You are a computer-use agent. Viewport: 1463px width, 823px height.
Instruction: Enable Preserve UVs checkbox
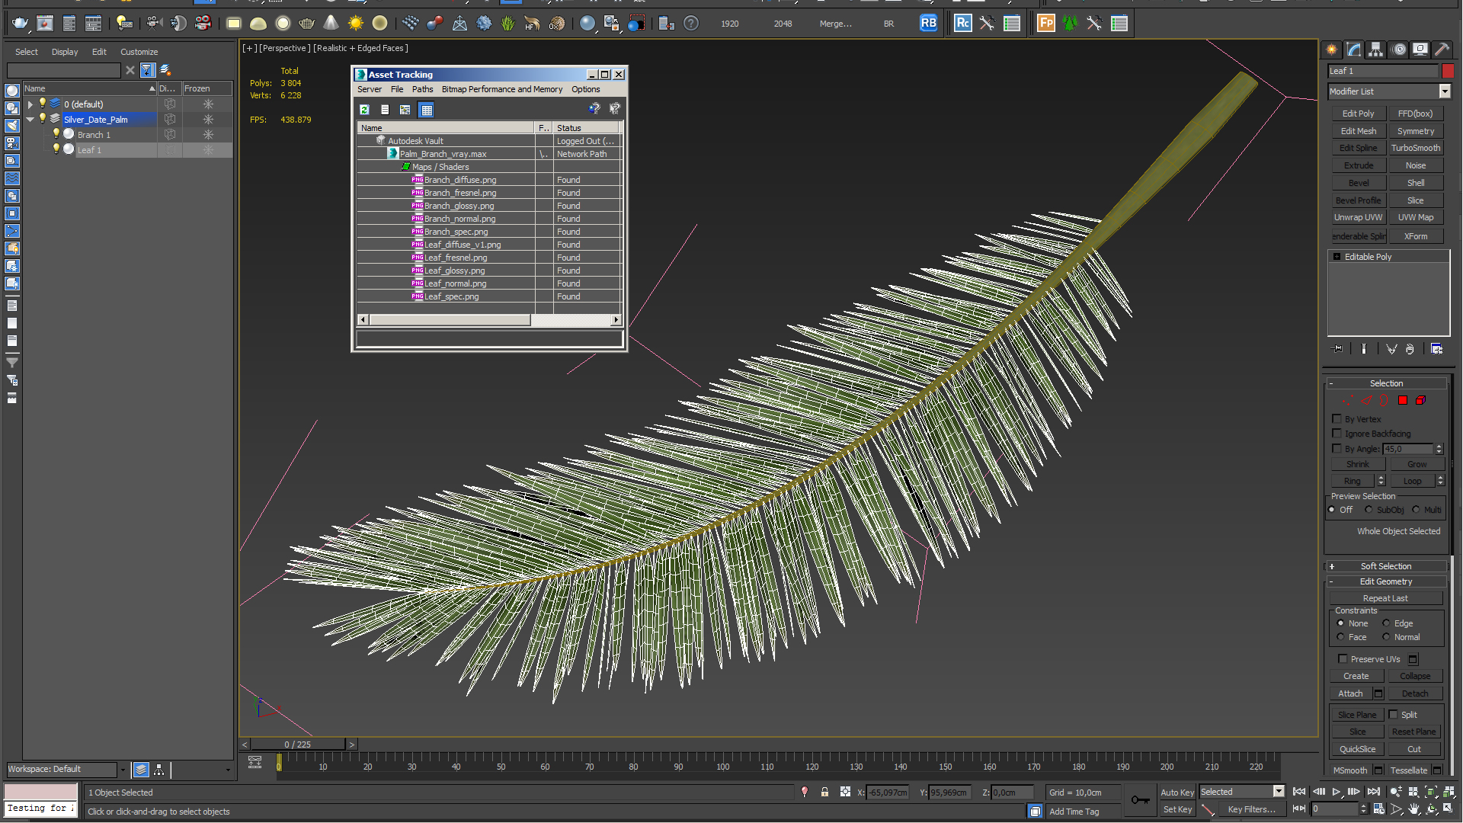point(1343,659)
